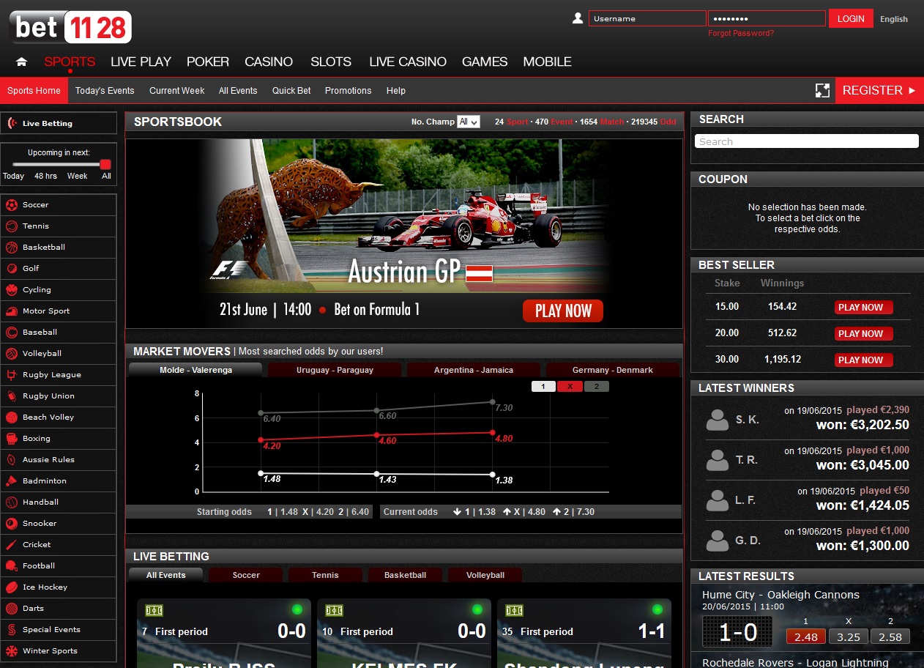Toggle the draw 'X' series on chart
The image size is (924, 668).
(570, 387)
